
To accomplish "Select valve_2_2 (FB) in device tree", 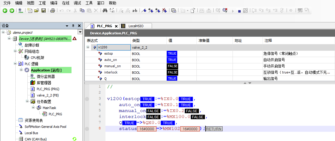I will (x=48, y=95).
